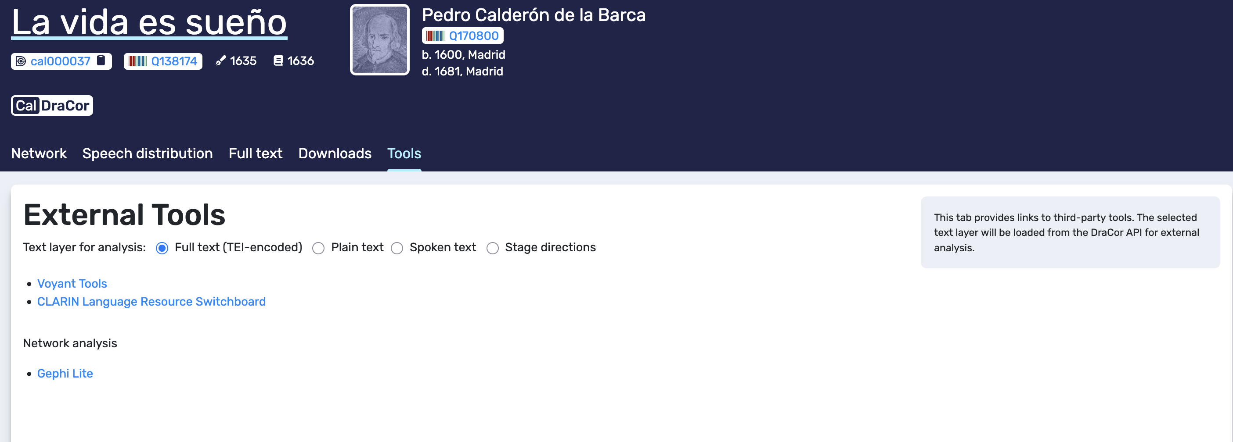Select the Stage directions radio button
The image size is (1233, 442).
pos(493,248)
